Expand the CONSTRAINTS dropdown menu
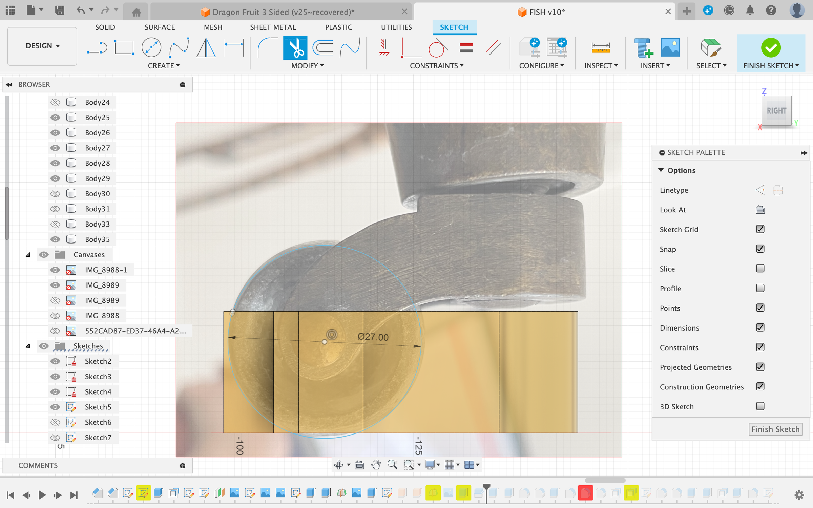Image resolution: width=813 pixels, height=508 pixels. point(436,66)
